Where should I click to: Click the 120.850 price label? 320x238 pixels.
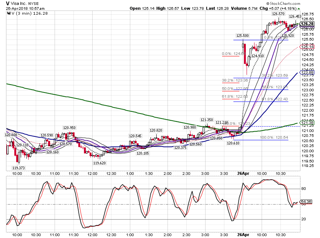(x=216, y=138)
